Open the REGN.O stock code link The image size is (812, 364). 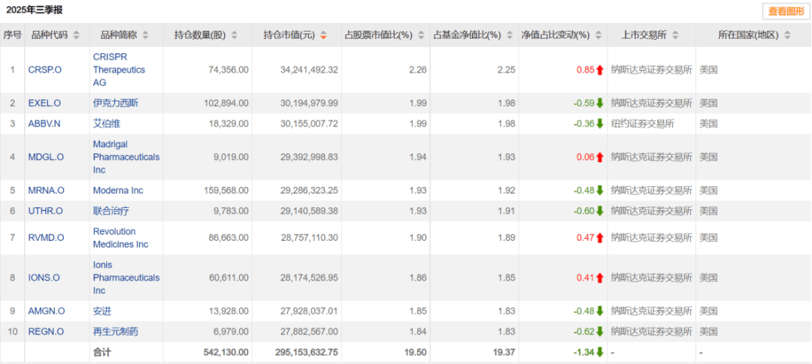click(x=46, y=332)
